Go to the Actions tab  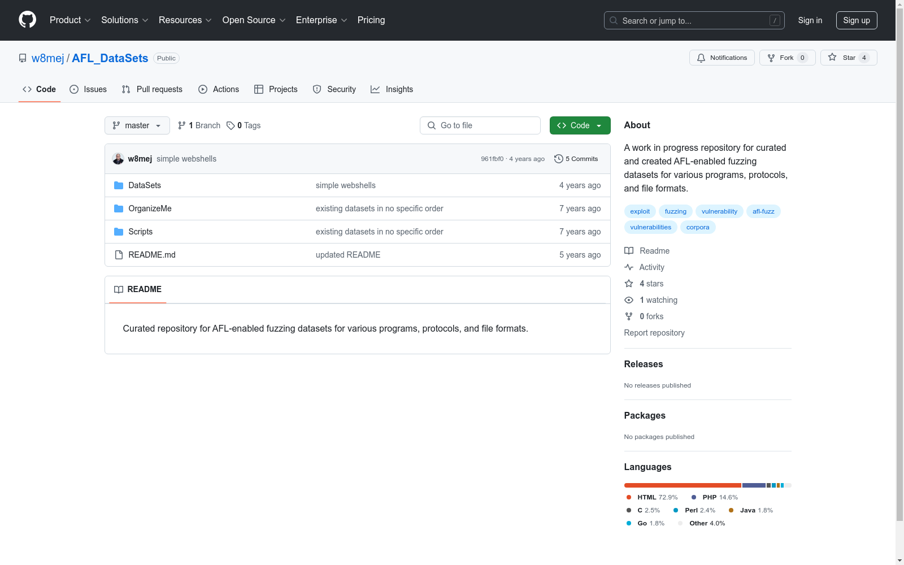pyautogui.click(x=219, y=89)
